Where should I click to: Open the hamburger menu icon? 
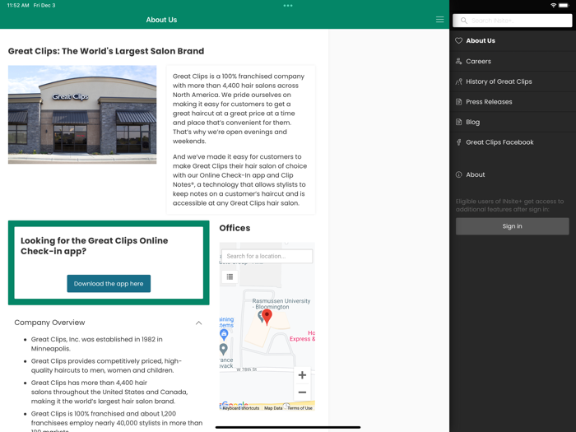pyautogui.click(x=439, y=20)
